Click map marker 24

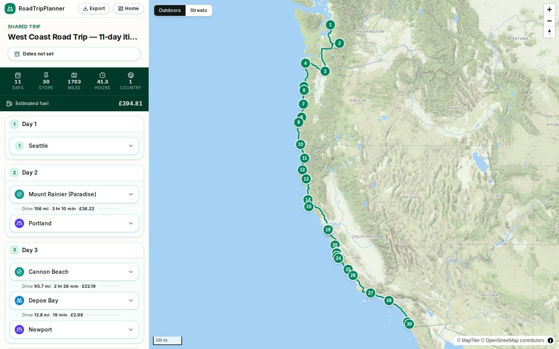(339, 258)
